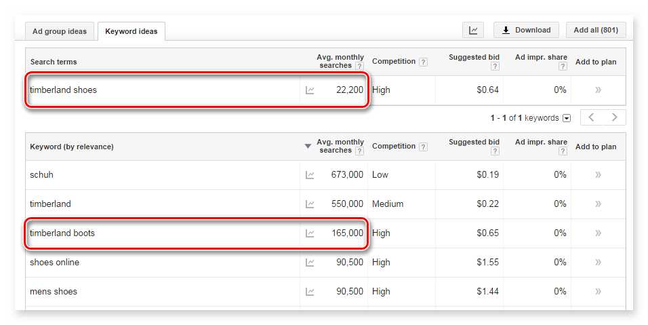This screenshot has width=648, height=325.
Task: Select the Keyword ideas tab
Action: click(131, 31)
